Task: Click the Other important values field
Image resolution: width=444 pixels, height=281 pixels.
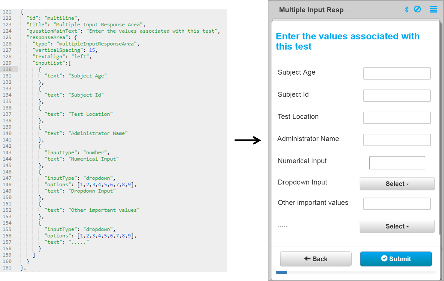Action: click(396, 204)
